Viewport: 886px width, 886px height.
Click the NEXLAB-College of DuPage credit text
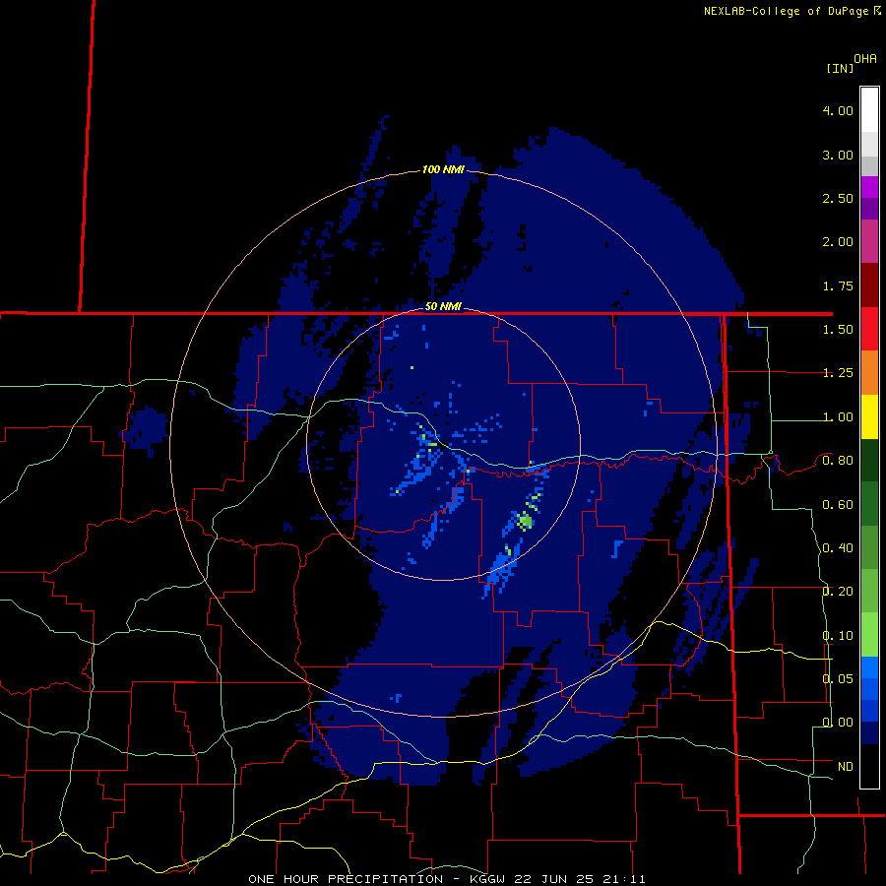tap(787, 11)
